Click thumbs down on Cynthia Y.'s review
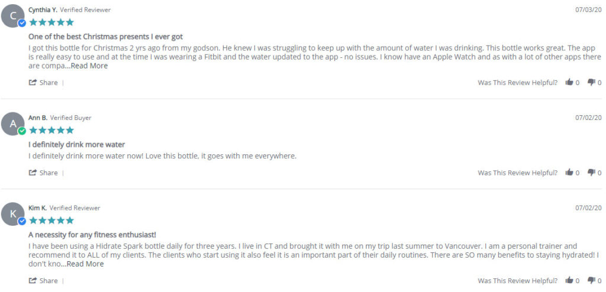Screen dimensions: 606x292 591,82
